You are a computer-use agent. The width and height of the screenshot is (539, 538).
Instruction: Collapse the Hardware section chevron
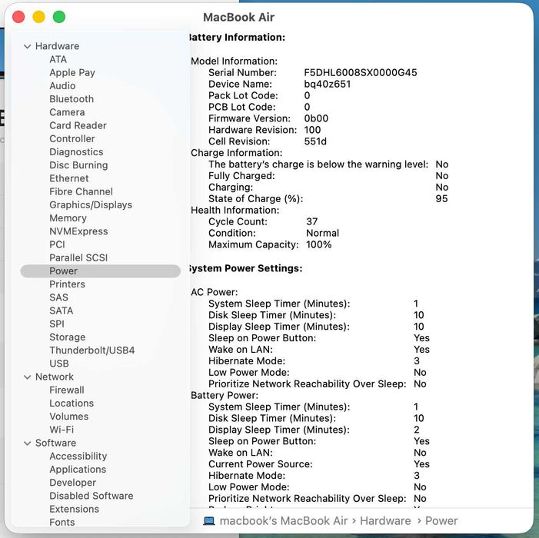(28, 46)
